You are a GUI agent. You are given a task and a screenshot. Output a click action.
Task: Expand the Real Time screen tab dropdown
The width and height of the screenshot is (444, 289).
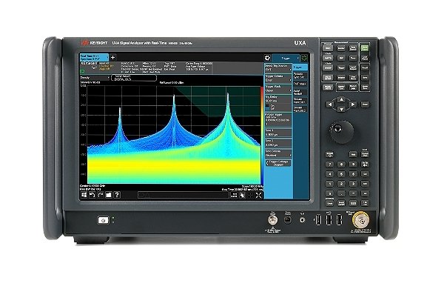coord(94,57)
